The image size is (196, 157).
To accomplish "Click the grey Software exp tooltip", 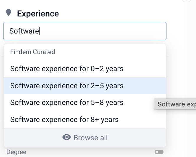I will pyautogui.click(x=176, y=104).
